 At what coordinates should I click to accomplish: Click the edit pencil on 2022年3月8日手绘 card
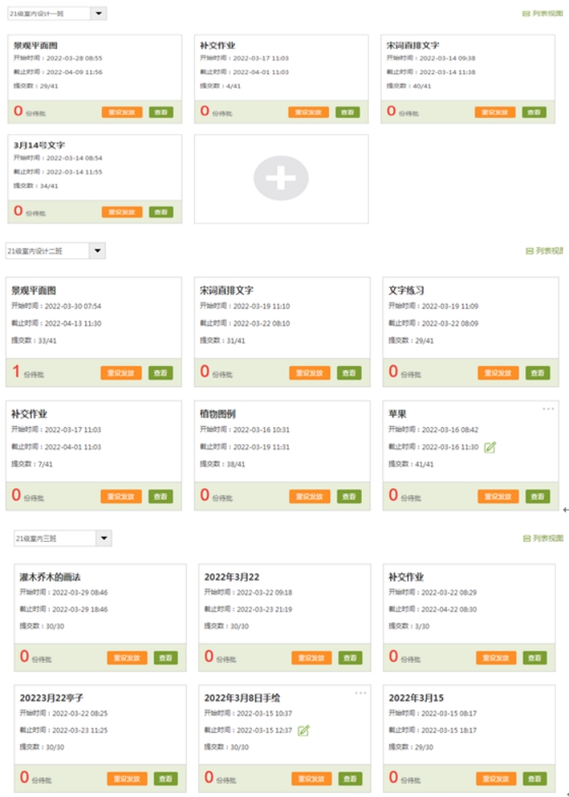click(303, 730)
